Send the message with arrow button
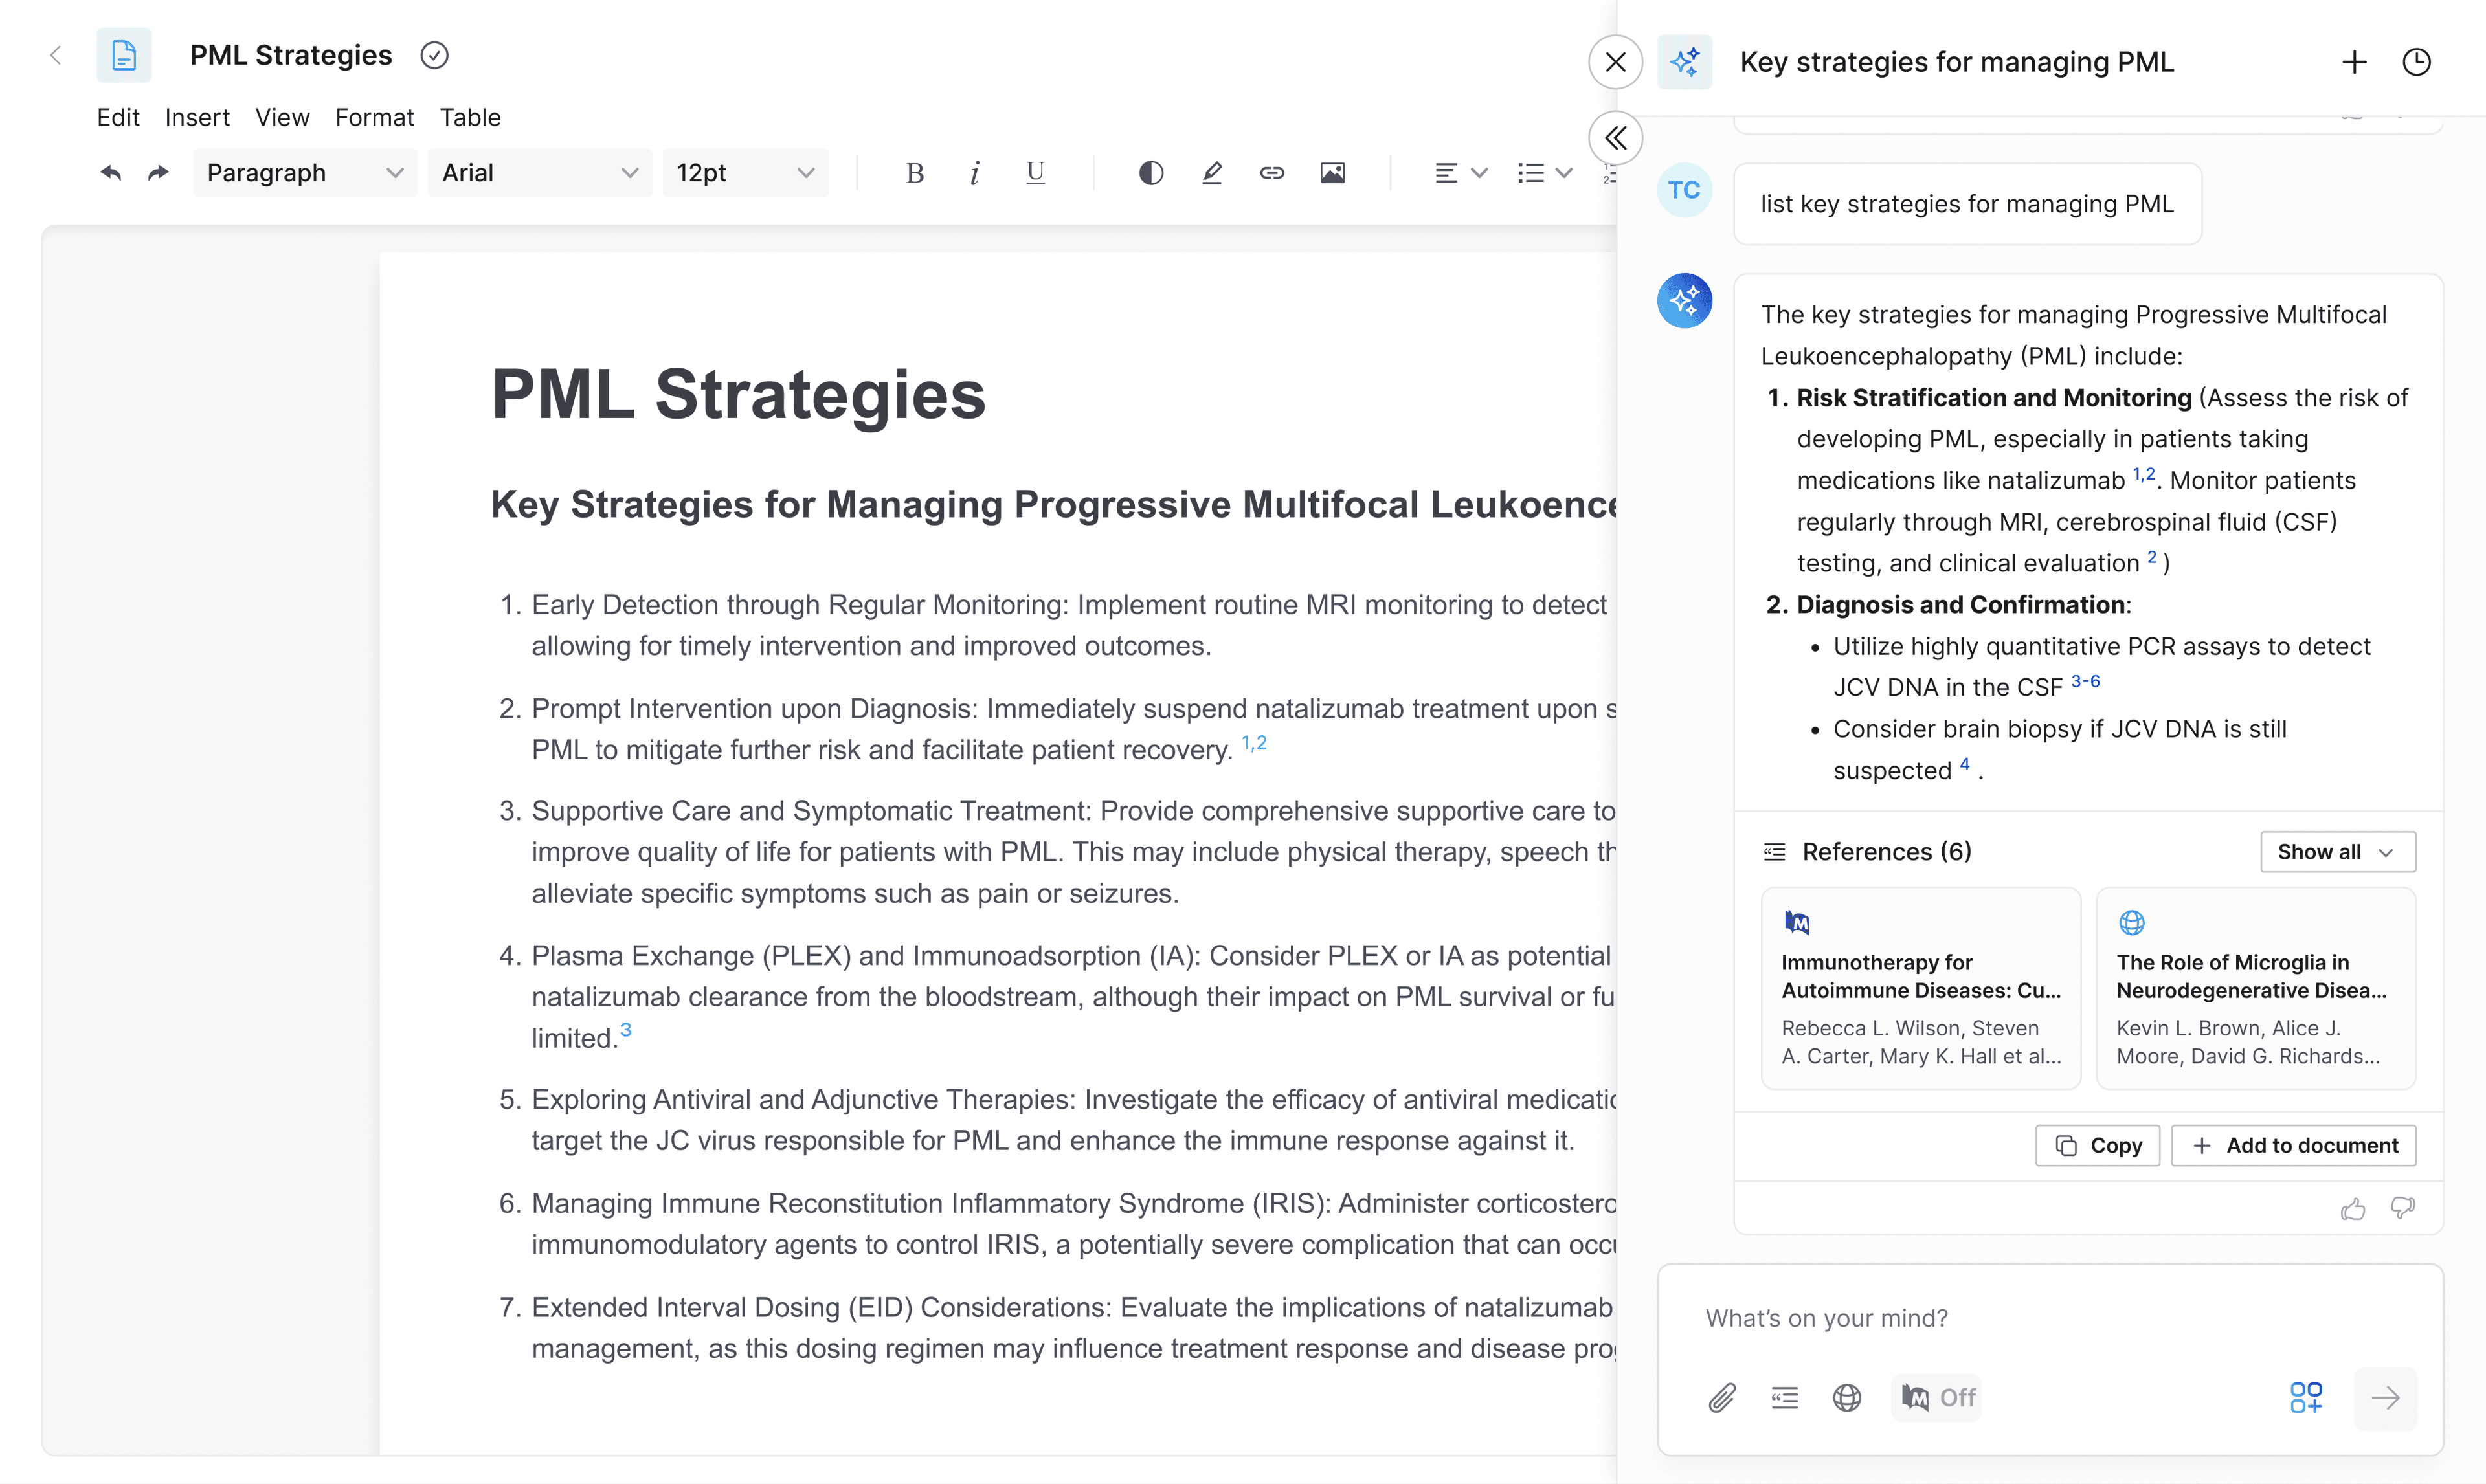This screenshot has width=2486, height=1484. click(2385, 1398)
